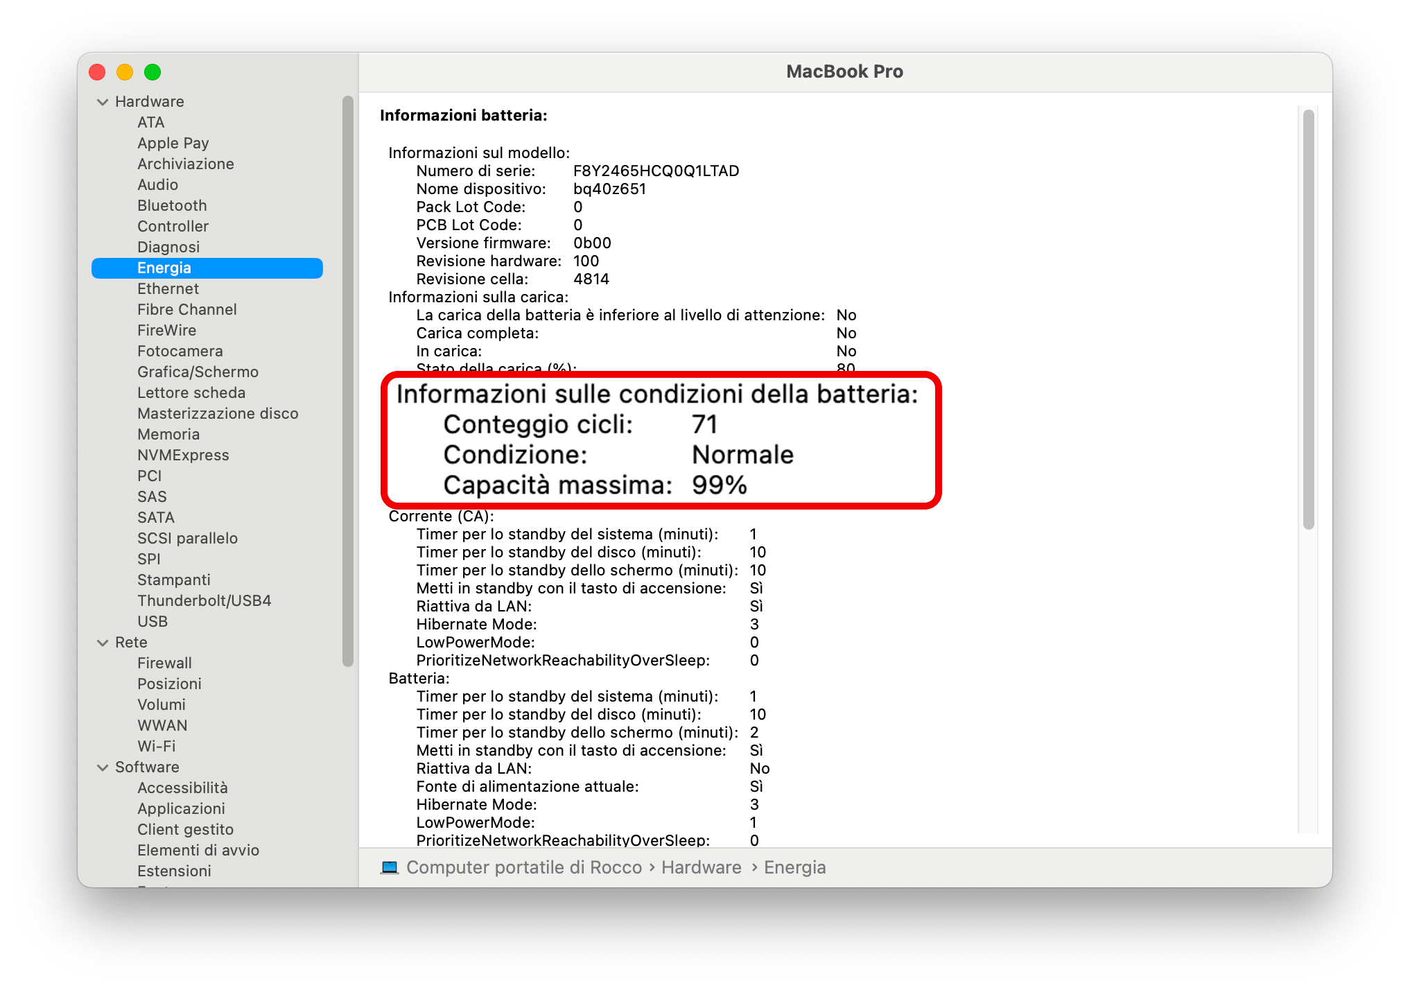Select FireWire in the sidebar
The image size is (1410, 990).
click(167, 331)
